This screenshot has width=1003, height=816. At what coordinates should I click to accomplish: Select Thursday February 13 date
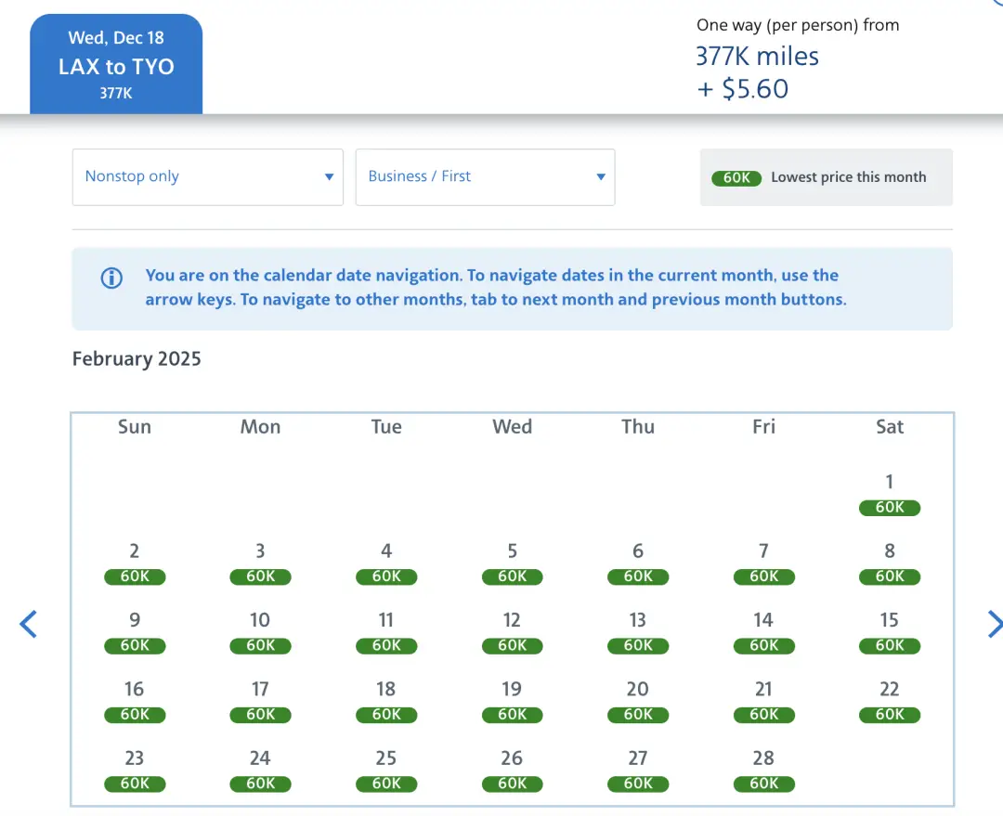(638, 631)
